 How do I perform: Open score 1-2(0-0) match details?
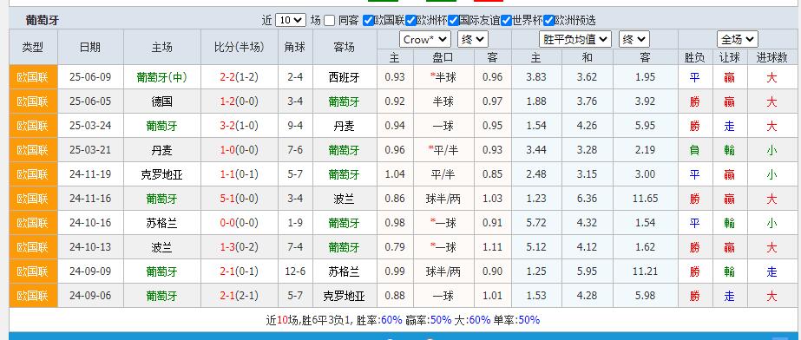[239, 101]
